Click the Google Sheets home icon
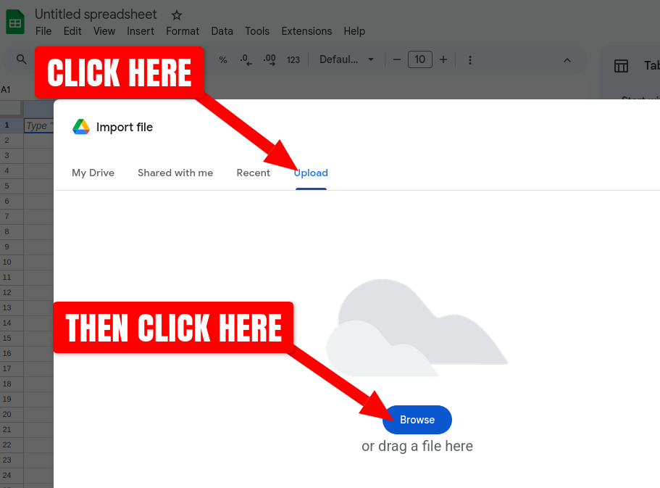This screenshot has height=488, width=660. click(x=15, y=21)
